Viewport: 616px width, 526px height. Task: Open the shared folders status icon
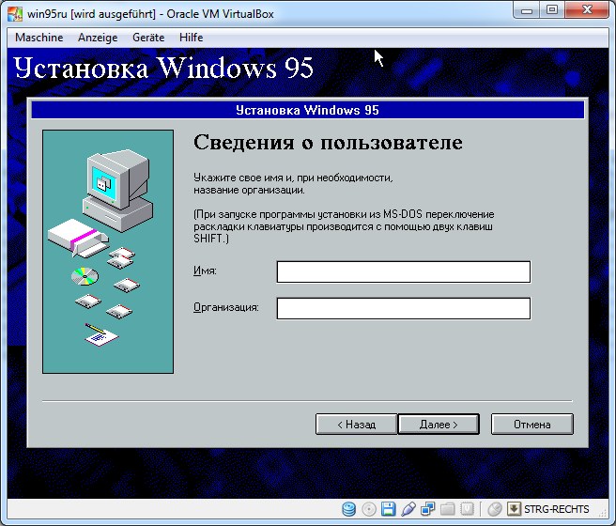coord(447,509)
